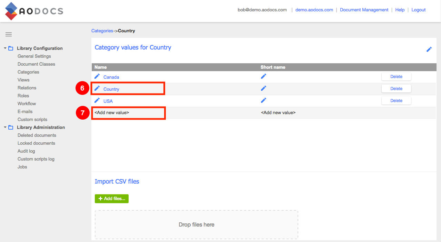Click Library Configuration folder icon
Image resolution: width=441 pixels, height=242 pixels.
[11, 48]
